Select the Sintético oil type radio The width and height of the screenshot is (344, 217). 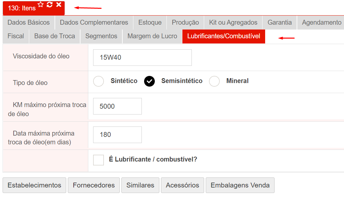click(x=99, y=81)
